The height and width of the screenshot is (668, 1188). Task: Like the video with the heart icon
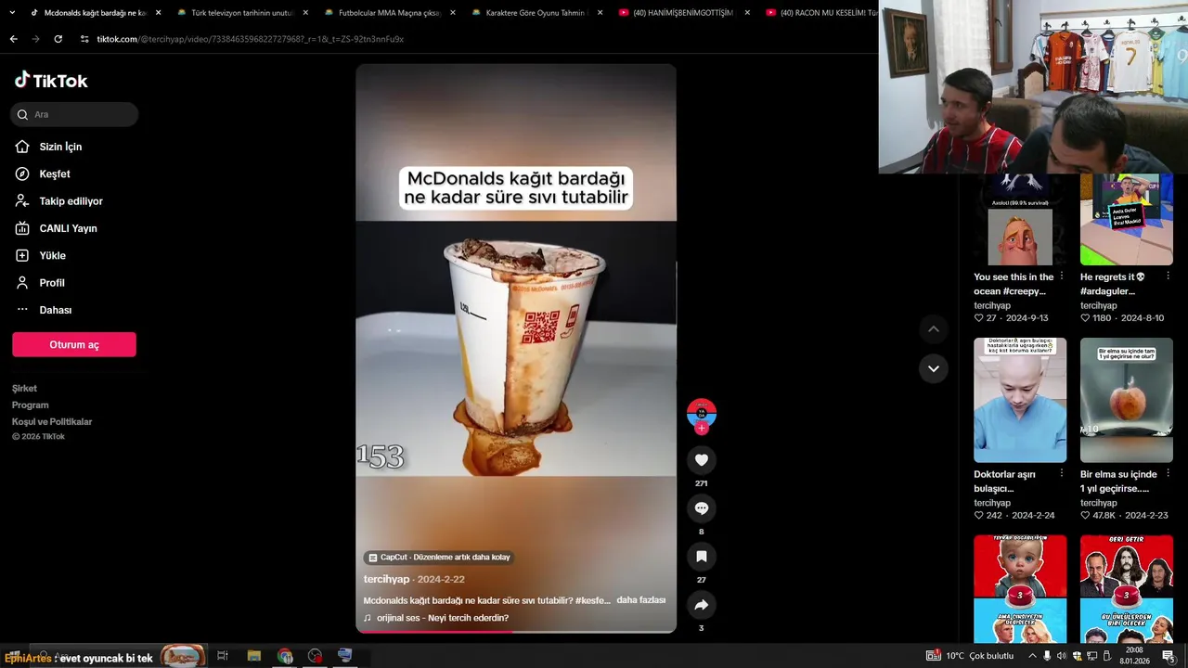coord(701,459)
